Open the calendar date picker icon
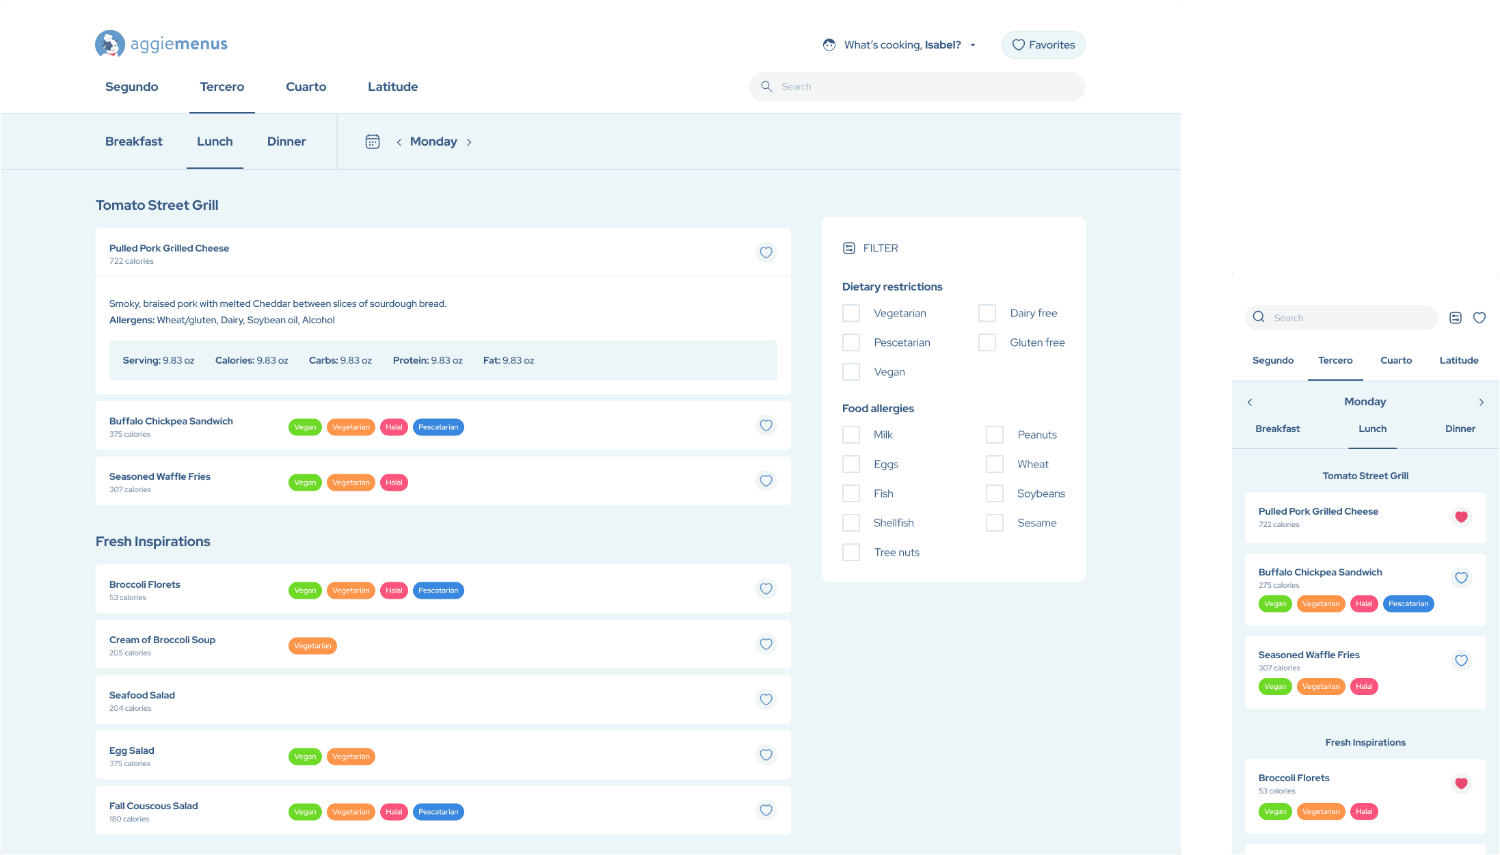 tap(373, 141)
